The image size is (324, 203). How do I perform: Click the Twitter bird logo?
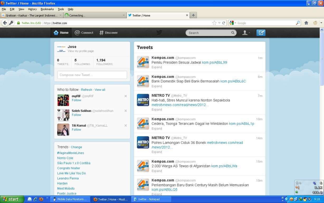159,33
